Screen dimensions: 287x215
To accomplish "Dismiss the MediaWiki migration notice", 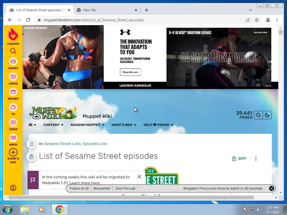I will [139, 177].
